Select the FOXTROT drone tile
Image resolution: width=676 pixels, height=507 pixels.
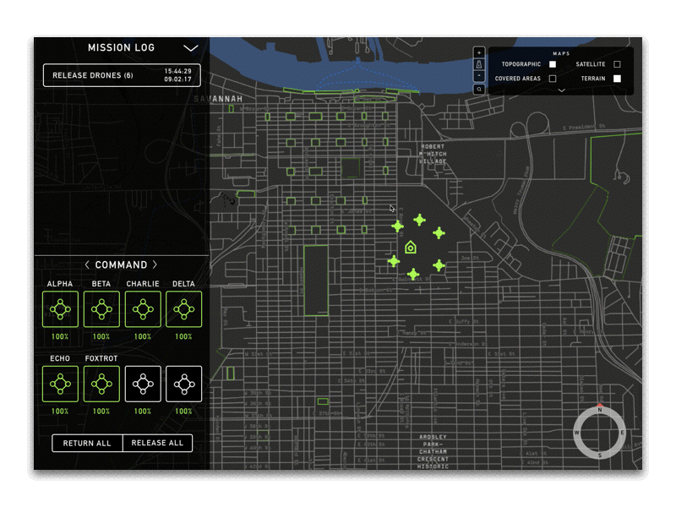click(101, 384)
